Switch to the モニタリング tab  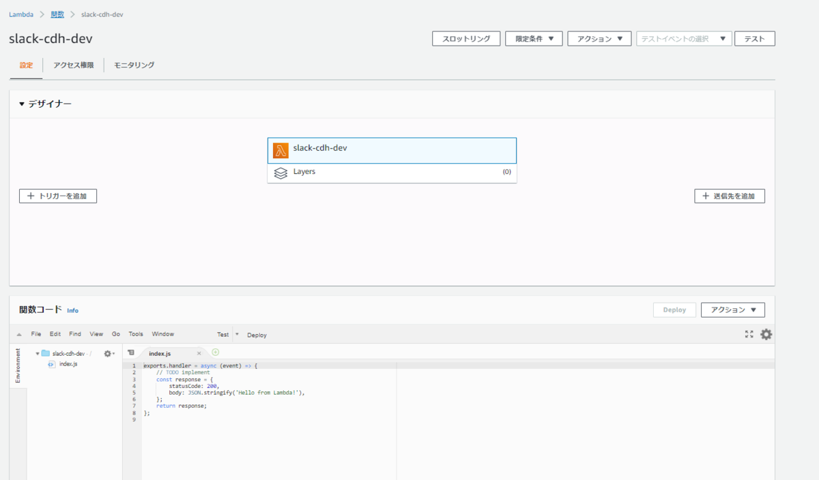[x=134, y=65]
